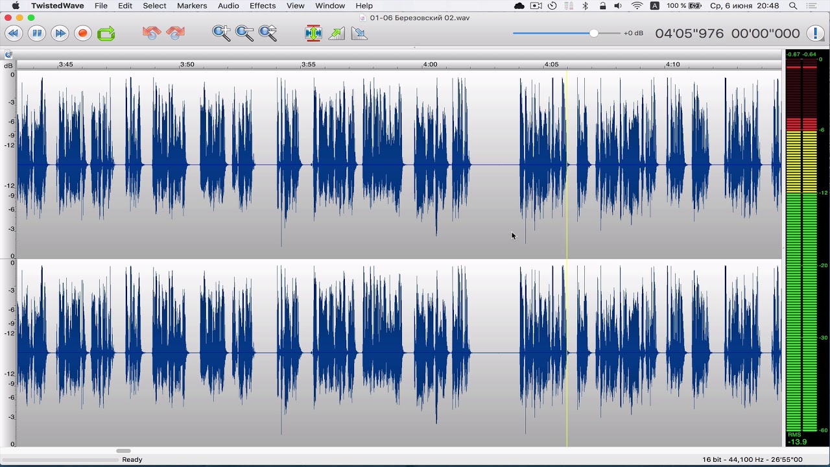Screen dimensions: 830x467
Task: Click the volume slider knob
Action: 593,33
